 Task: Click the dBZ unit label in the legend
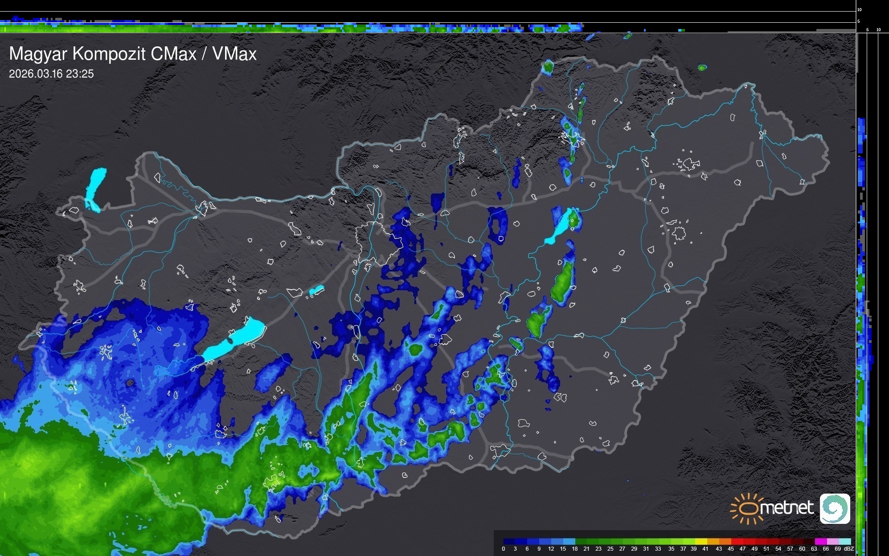[849, 549]
